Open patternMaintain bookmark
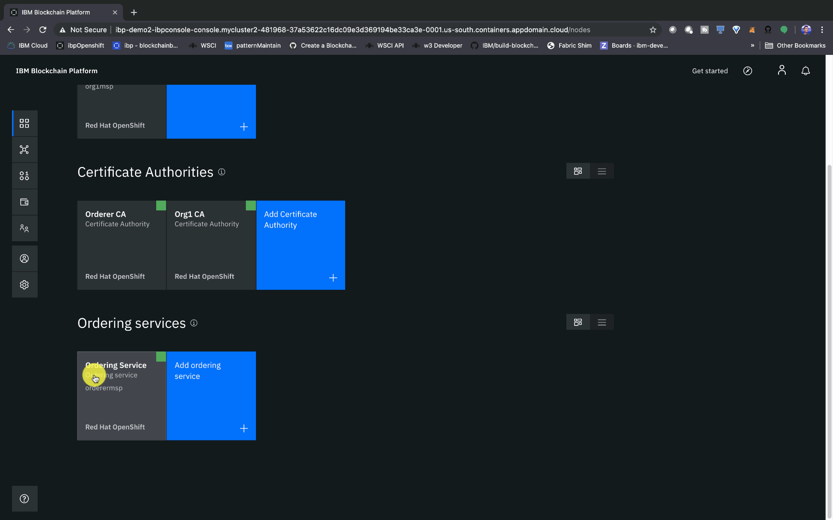The height and width of the screenshot is (520, 833). point(253,46)
